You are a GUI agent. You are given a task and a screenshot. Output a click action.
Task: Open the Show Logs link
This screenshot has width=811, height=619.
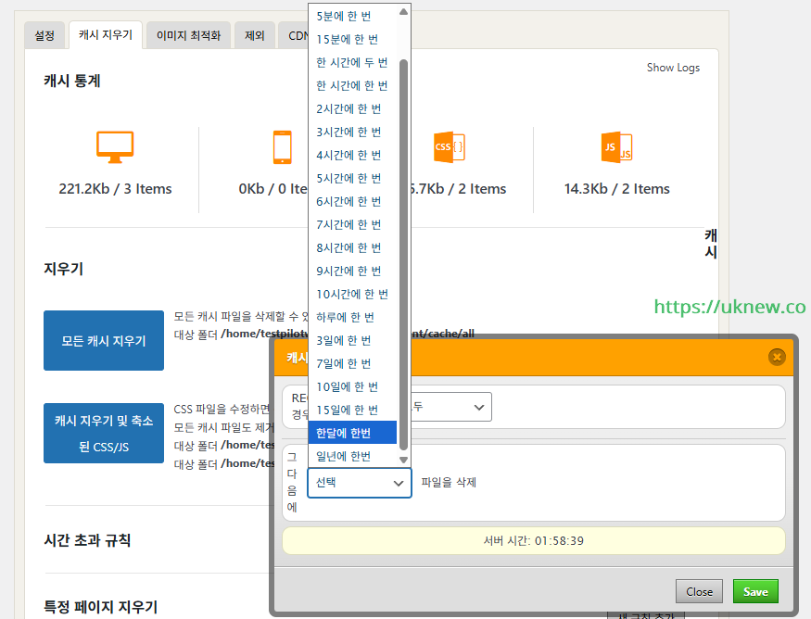pos(673,67)
